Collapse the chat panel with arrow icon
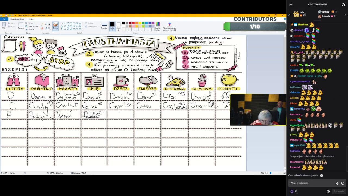348x196 pixels. pos(291,4)
